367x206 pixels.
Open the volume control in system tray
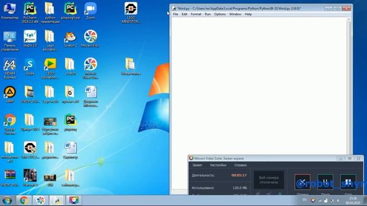[338, 200]
